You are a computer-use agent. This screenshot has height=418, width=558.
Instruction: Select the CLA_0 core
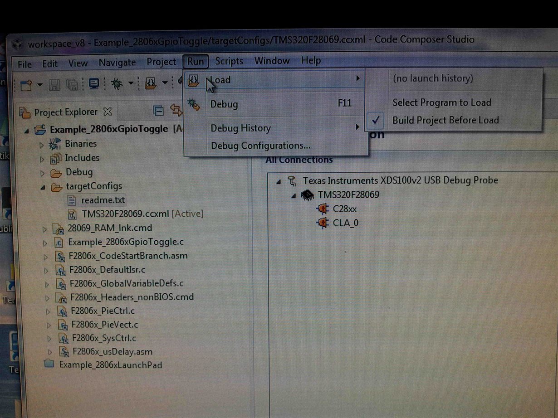[x=346, y=223]
